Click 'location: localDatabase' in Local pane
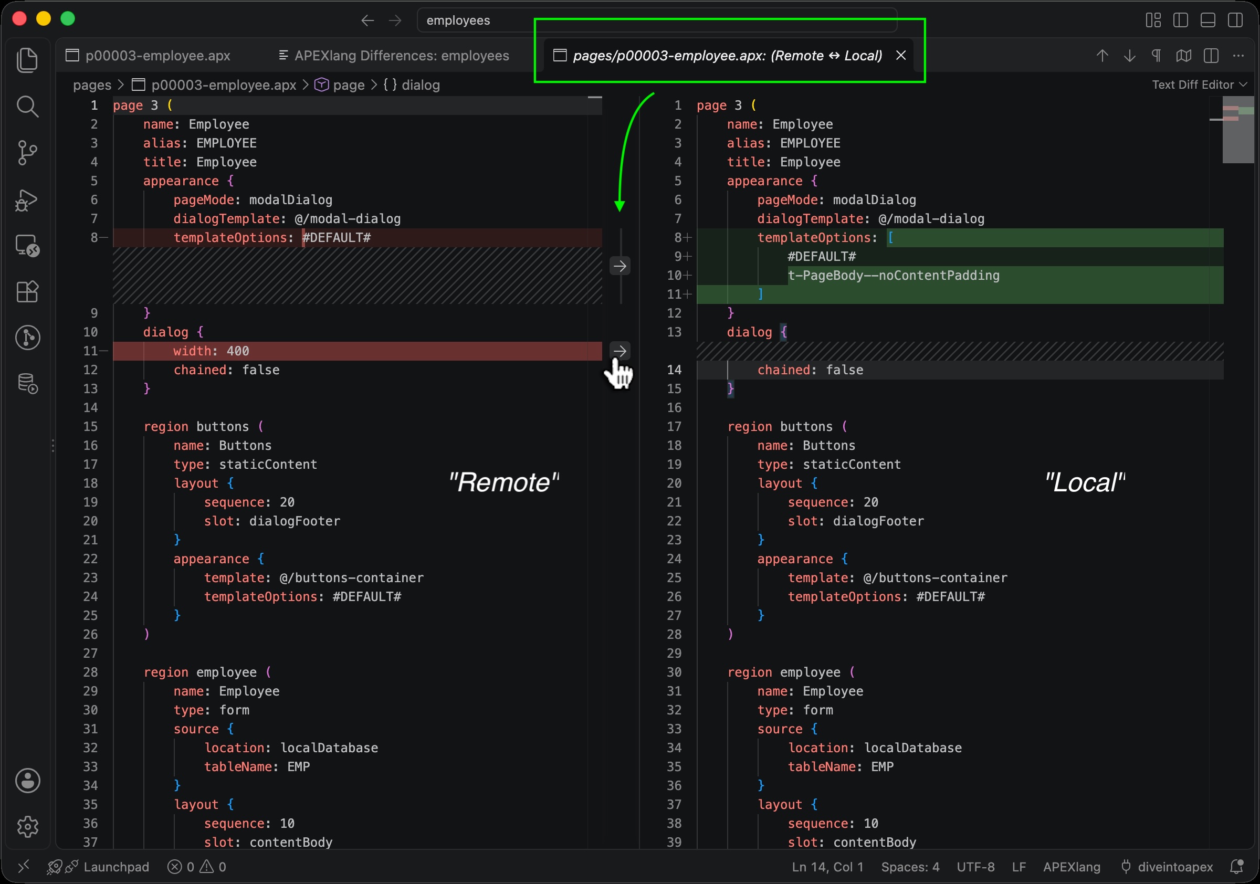 [x=875, y=748]
